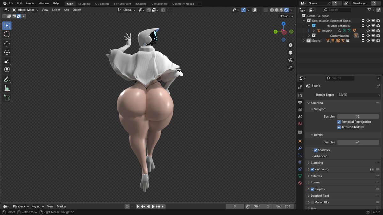
Task: Toggle Jittered Shadows checkbox
Action: tap(339, 127)
